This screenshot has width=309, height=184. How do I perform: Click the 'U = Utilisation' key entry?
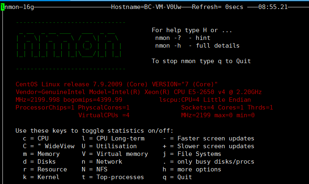109,146
